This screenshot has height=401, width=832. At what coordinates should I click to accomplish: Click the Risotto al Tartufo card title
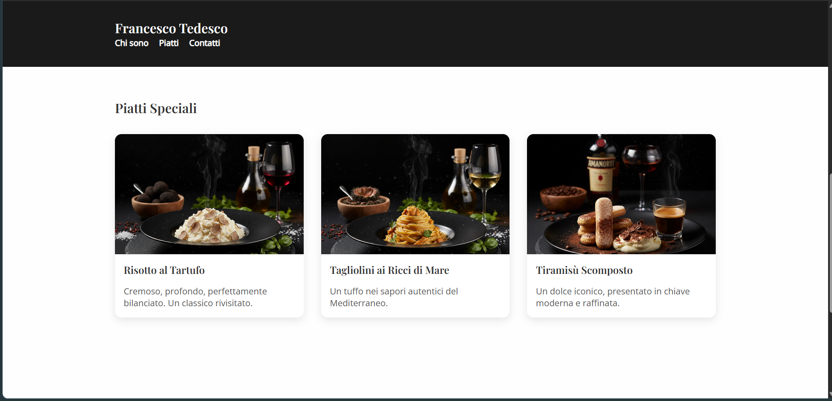coord(164,270)
